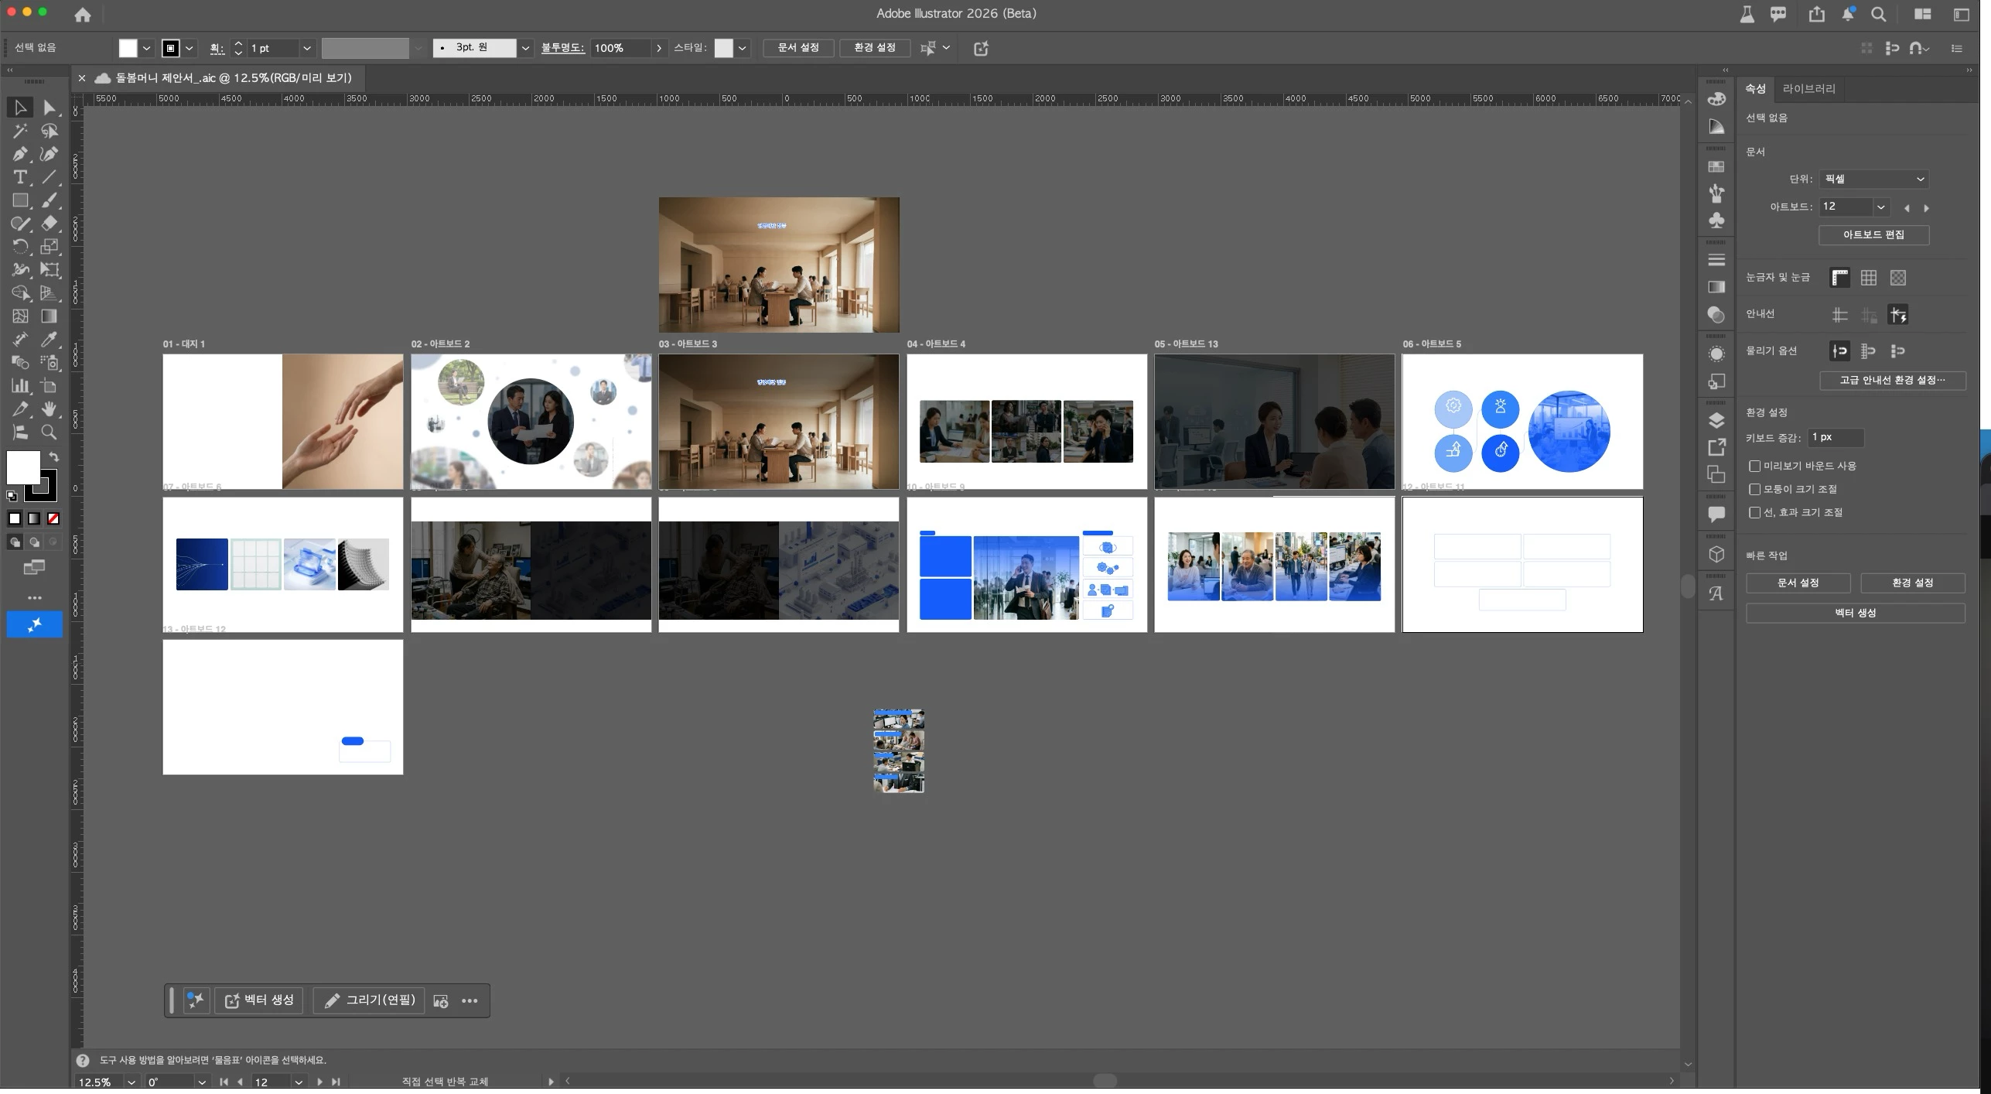
Task: Activate the Zoom tool magnifier
Action: (x=50, y=432)
